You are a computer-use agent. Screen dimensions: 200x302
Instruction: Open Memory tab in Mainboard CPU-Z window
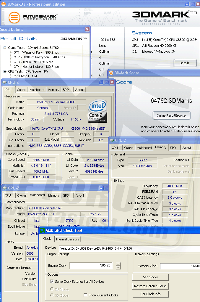54,195
